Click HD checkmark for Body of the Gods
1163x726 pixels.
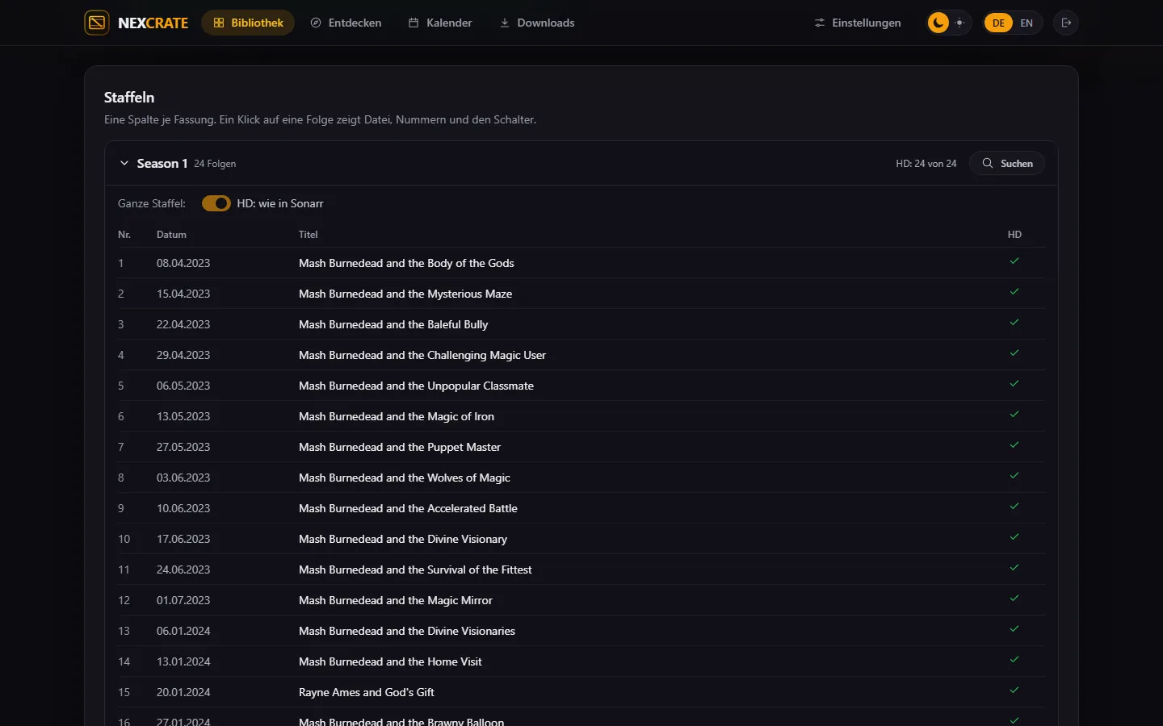[1014, 261]
